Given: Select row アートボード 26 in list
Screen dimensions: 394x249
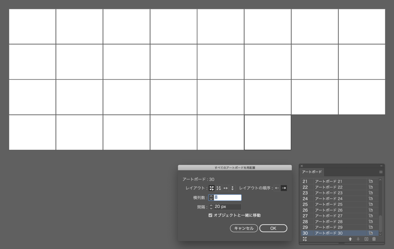Looking at the screenshot, I should (339, 210).
